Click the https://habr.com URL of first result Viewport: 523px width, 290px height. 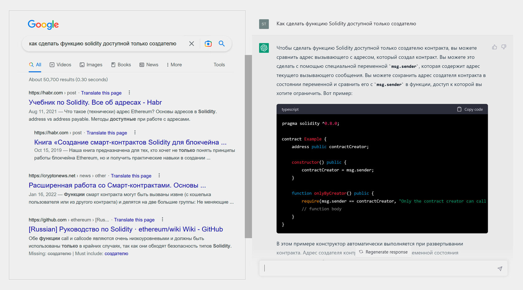click(46, 93)
